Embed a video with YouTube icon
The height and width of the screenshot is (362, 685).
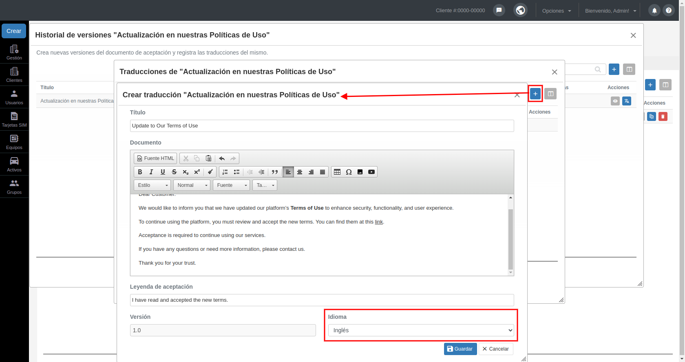click(371, 172)
